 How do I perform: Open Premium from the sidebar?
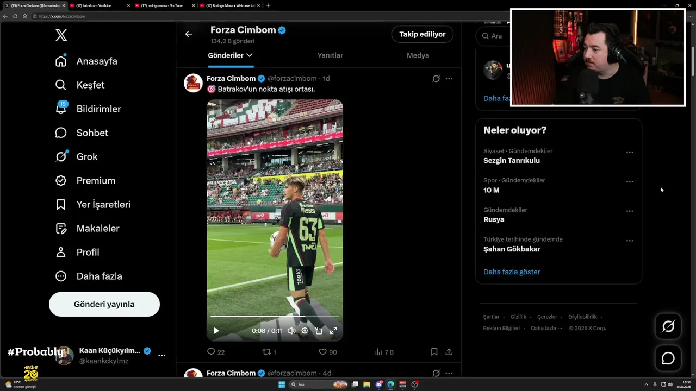point(85,181)
